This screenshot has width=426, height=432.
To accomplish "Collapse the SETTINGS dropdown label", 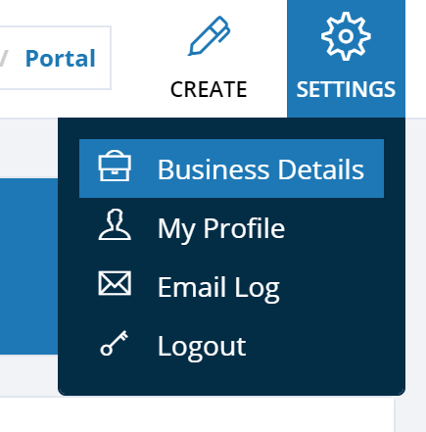I will pyautogui.click(x=346, y=89).
